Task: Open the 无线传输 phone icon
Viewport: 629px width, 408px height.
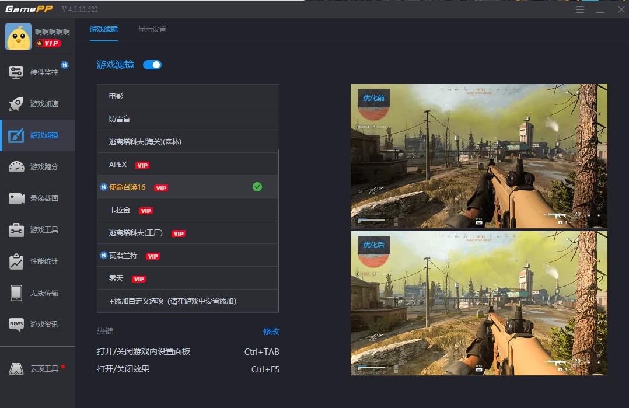Action: click(16, 293)
